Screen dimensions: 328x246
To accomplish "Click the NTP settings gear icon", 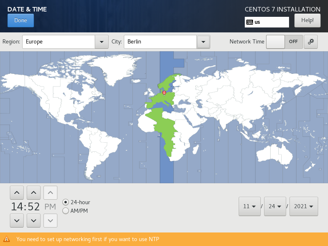I will [x=311, y=42].
